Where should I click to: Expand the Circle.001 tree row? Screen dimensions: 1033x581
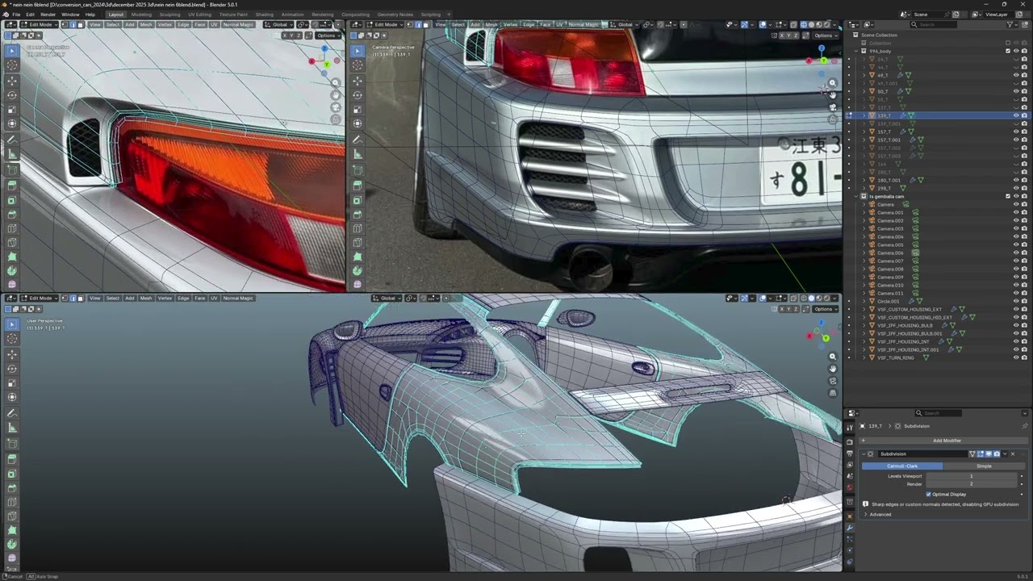[x=864, y=301]
